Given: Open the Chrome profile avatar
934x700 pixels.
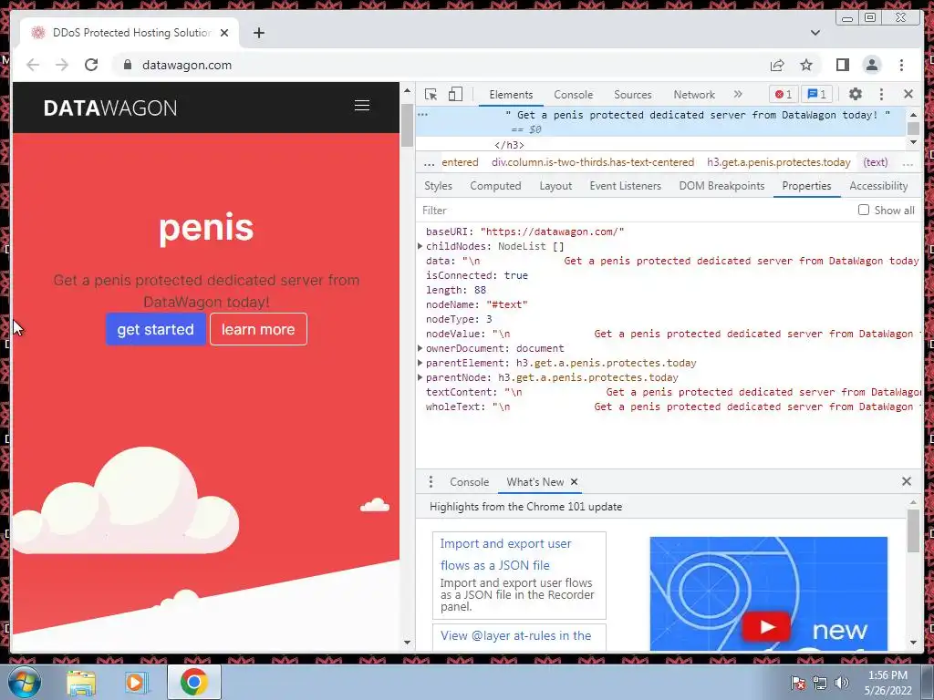Looking at the screenshot, I should pos(871,65).
